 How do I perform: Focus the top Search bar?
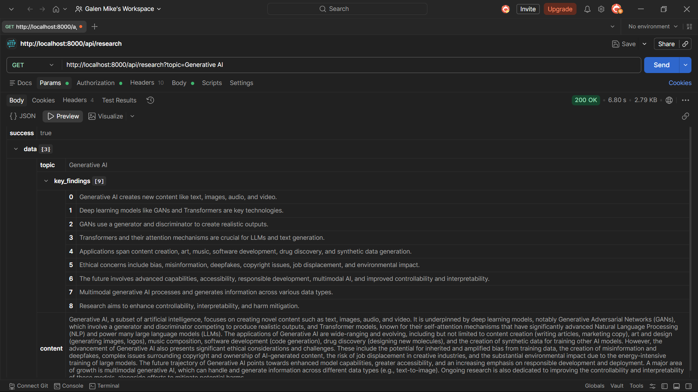(x=347, y=9)
